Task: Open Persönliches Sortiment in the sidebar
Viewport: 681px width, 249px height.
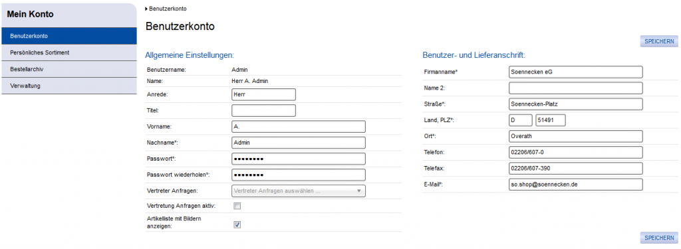Action: point(69,52)
